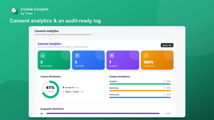The image size is (214, 120).
Task: Click the green Analytics progress bar
Action: (140, 84)
